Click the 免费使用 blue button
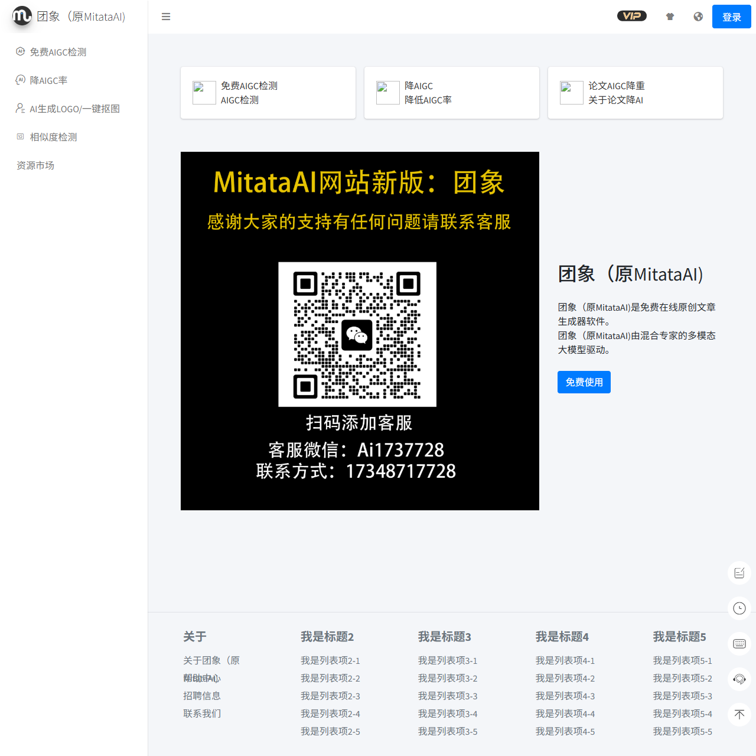This screenshot has width=756, height=756. (584, 382)
